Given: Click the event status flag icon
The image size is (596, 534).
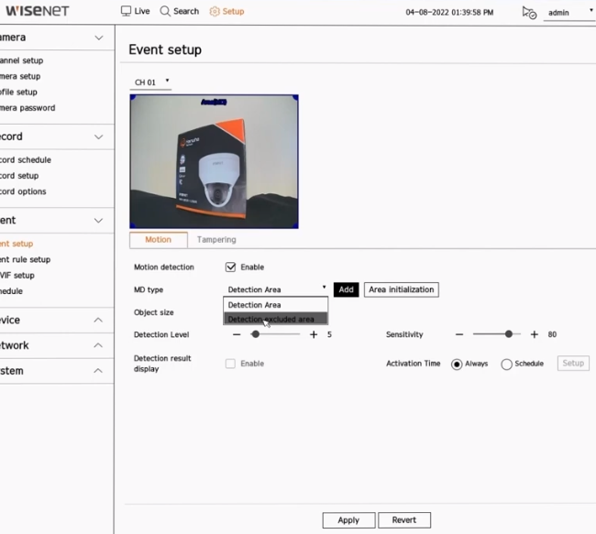Looking at the screenshot, I should (529, 13).
